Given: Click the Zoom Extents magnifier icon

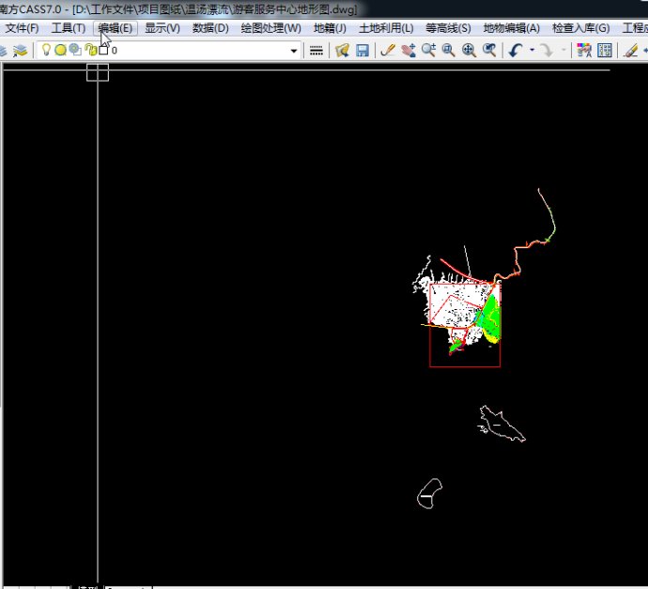Looking at the screenshot, I should [469, 50].
